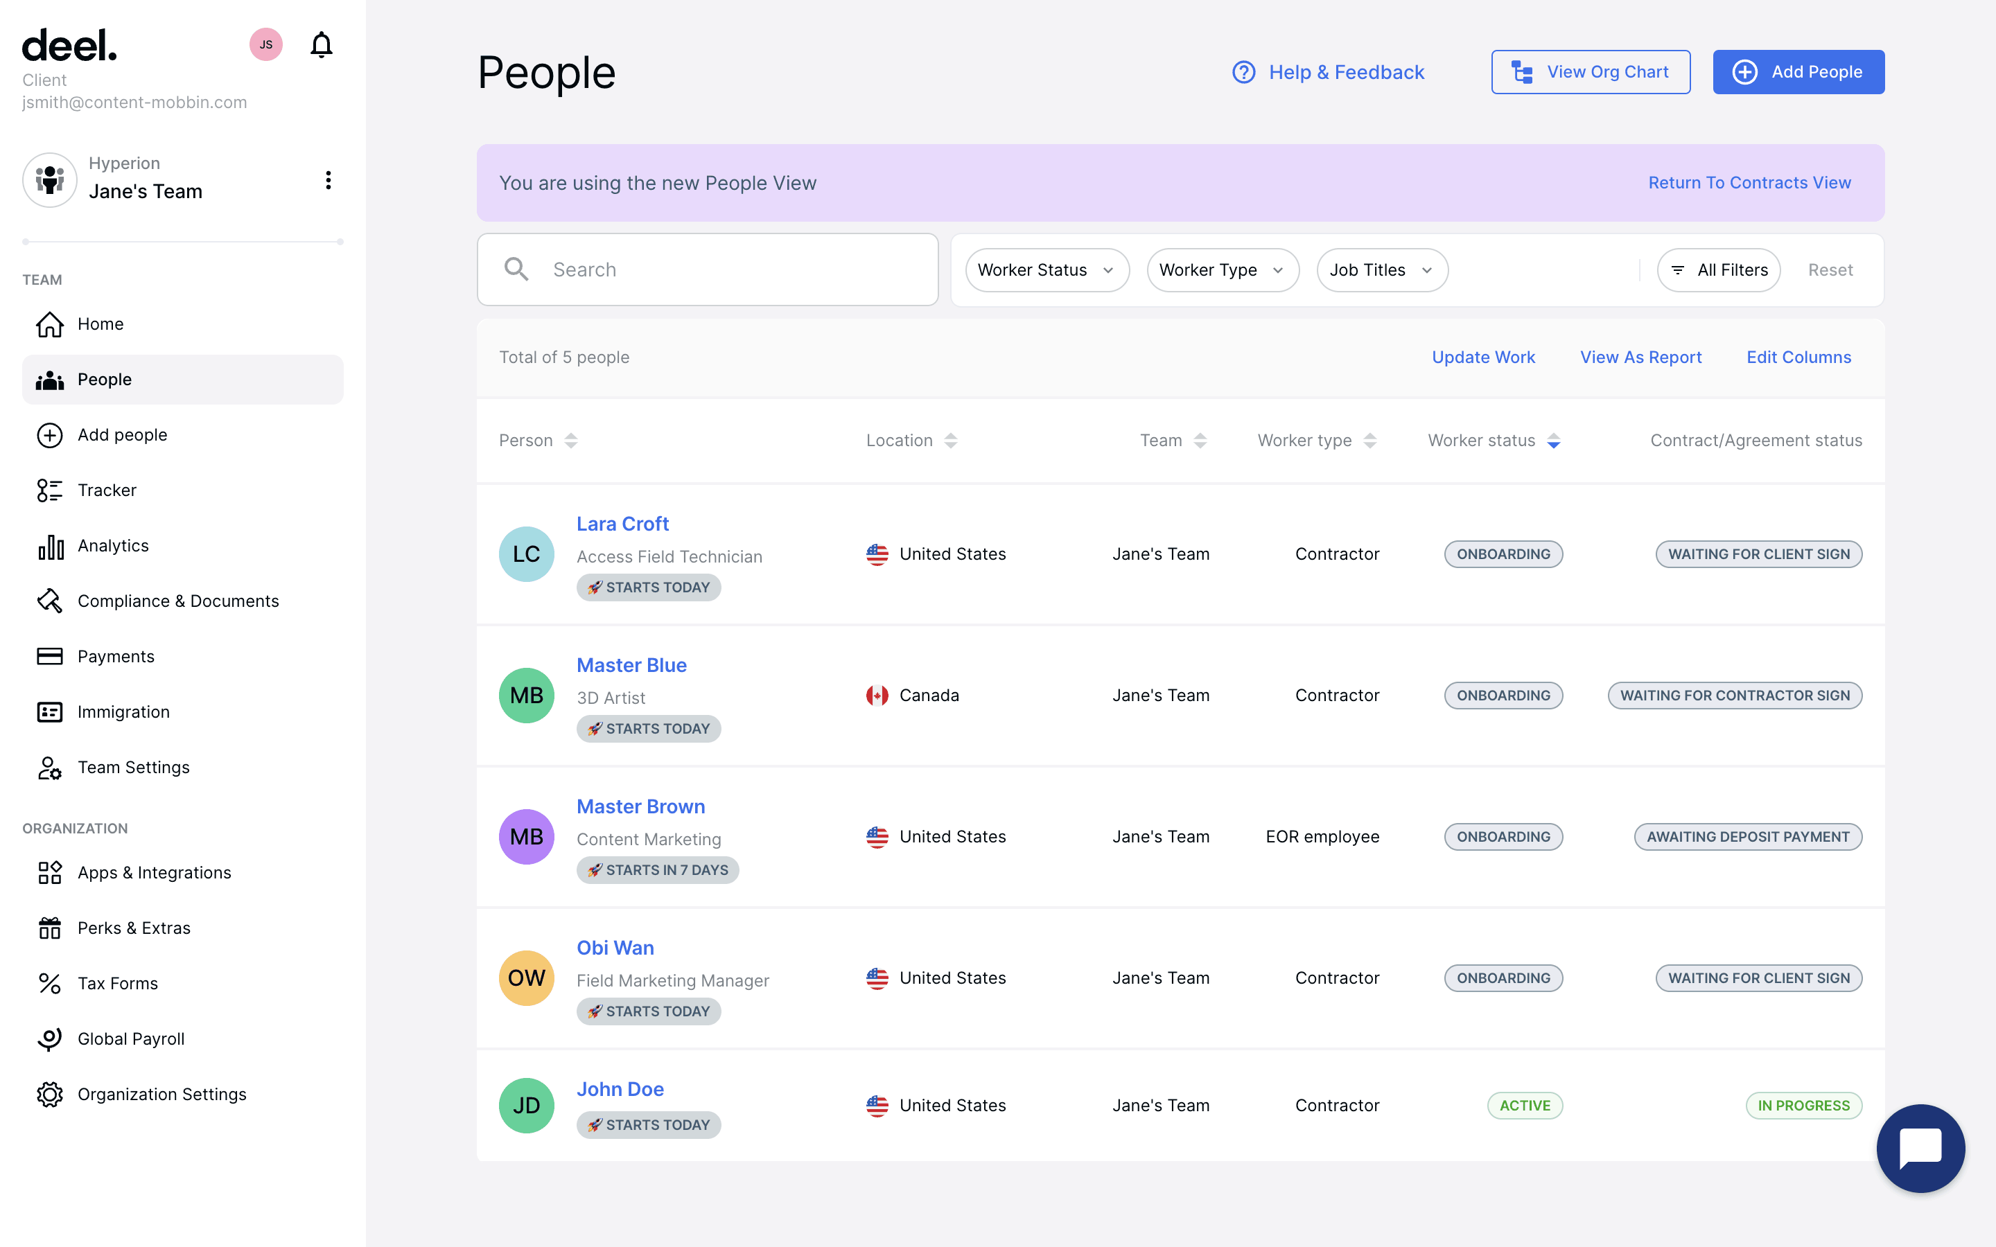
Task: Click the Tracker sidebar icon
Action: 49,490
